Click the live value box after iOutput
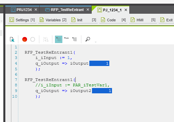The image size is (174, 122). pos(99,63)
